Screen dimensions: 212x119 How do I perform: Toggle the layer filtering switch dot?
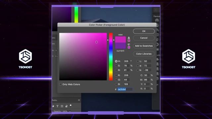71,105
